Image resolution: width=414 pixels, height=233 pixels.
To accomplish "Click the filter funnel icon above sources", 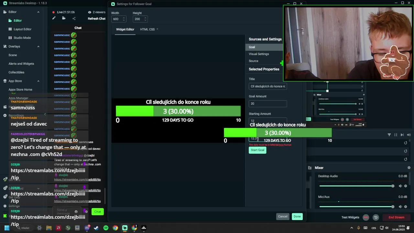I will [389, 135].
